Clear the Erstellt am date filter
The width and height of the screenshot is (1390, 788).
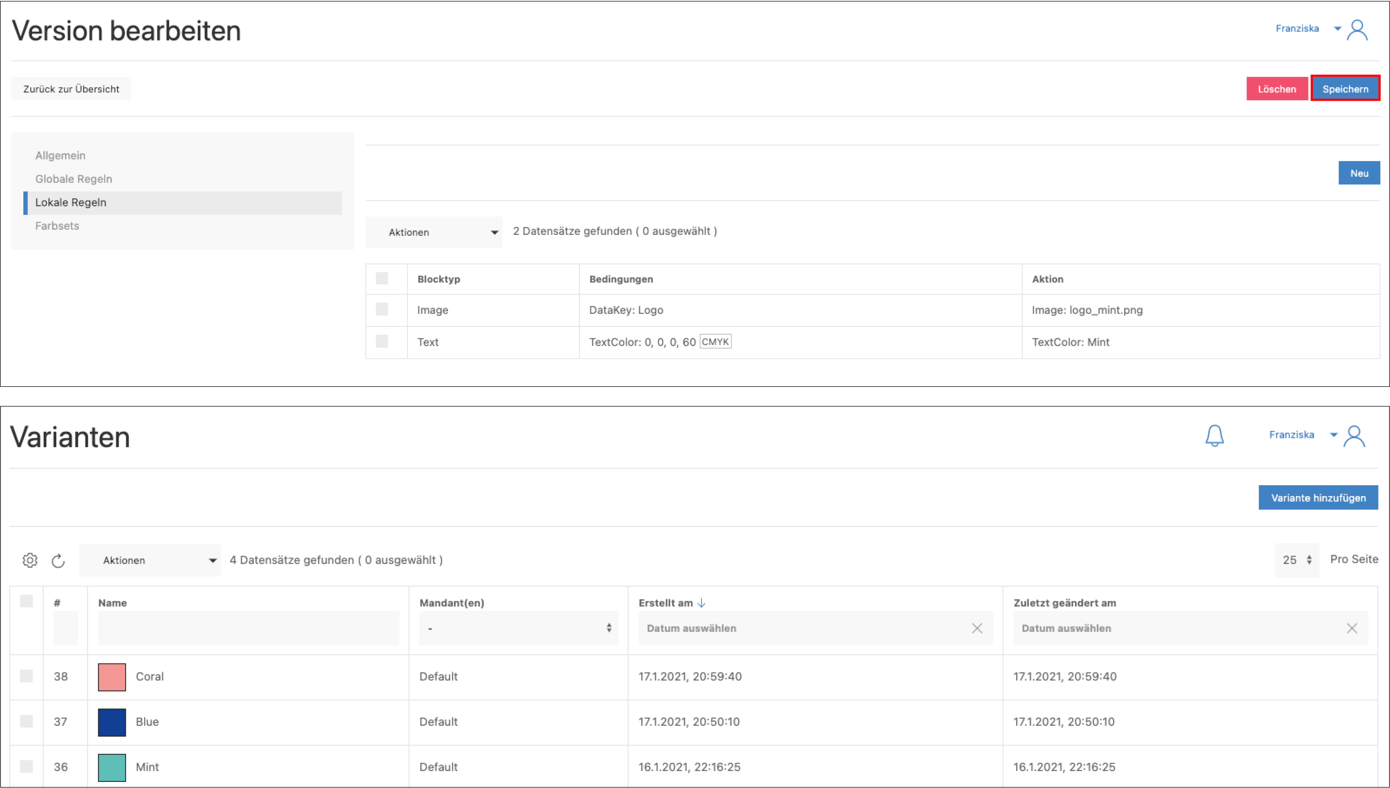[x=976, y=628]
